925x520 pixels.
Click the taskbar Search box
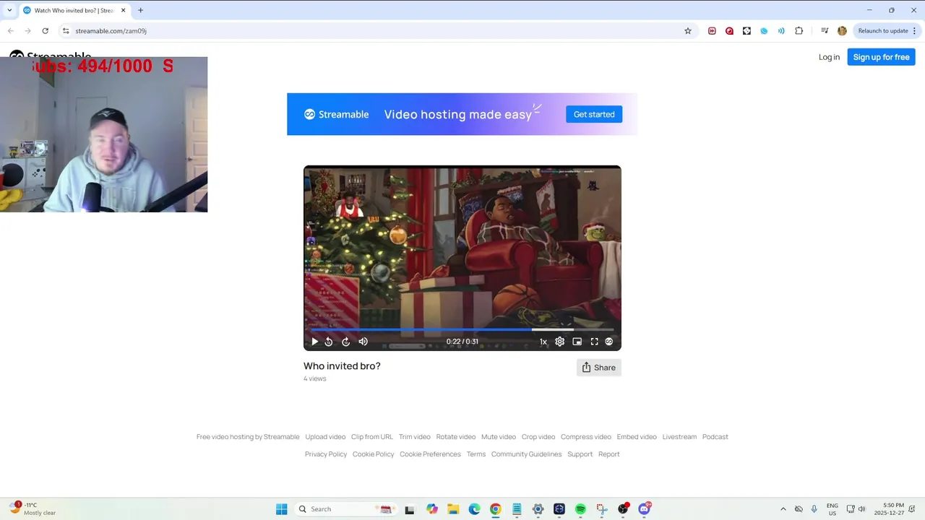tap(345, 509)
